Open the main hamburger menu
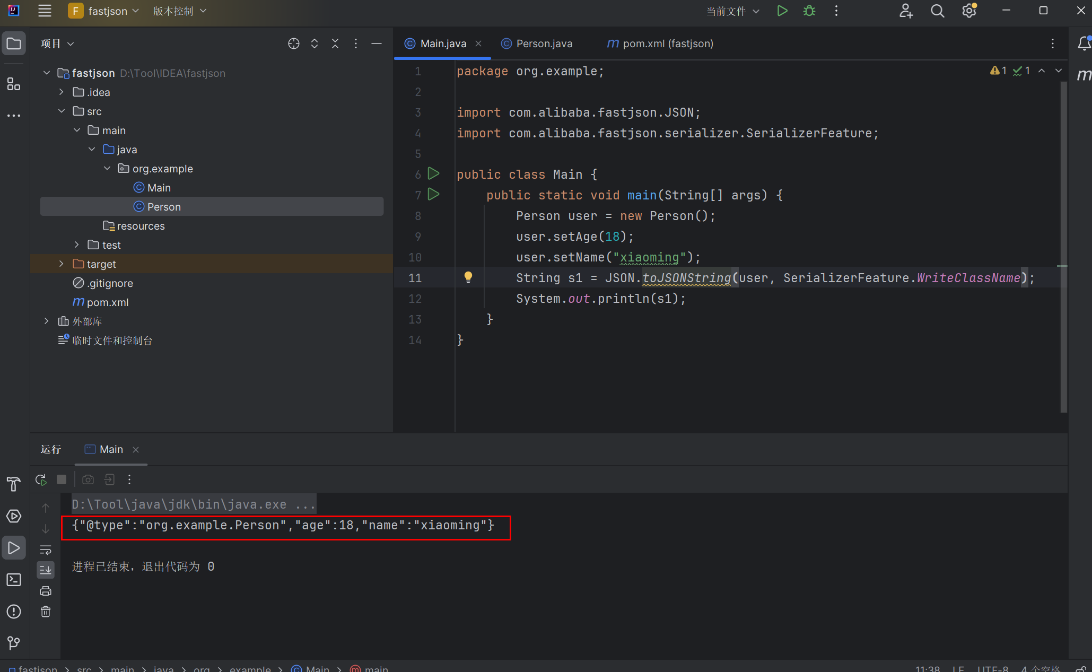Screen dimensions: 1092x672 coord(45,11)
